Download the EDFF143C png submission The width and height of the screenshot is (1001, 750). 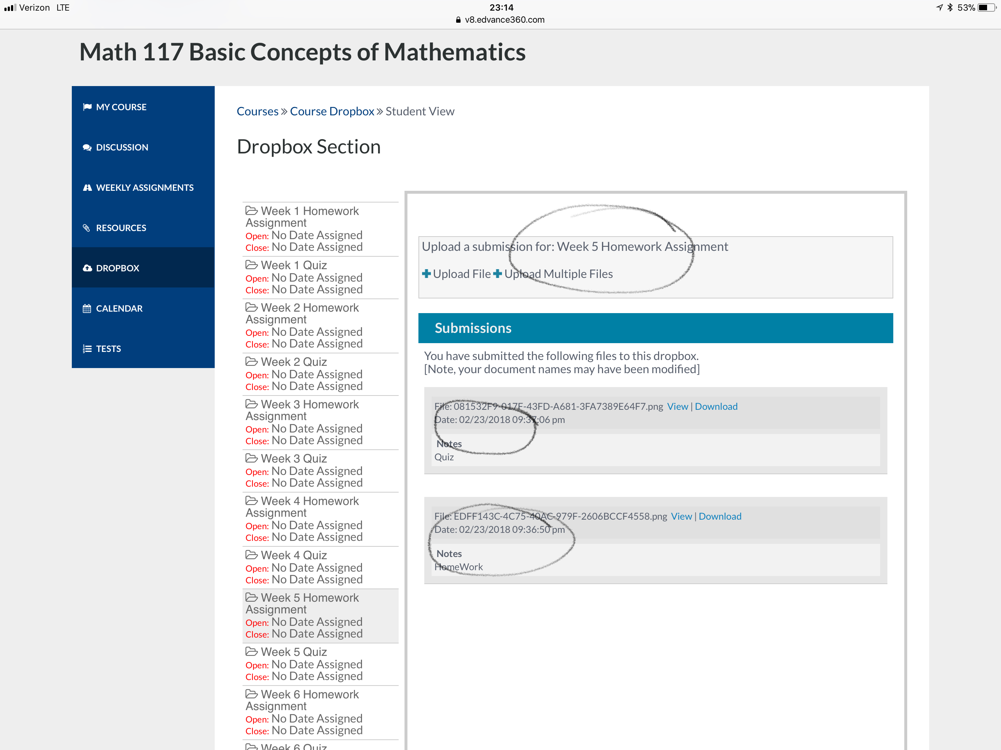pos(720,516)
